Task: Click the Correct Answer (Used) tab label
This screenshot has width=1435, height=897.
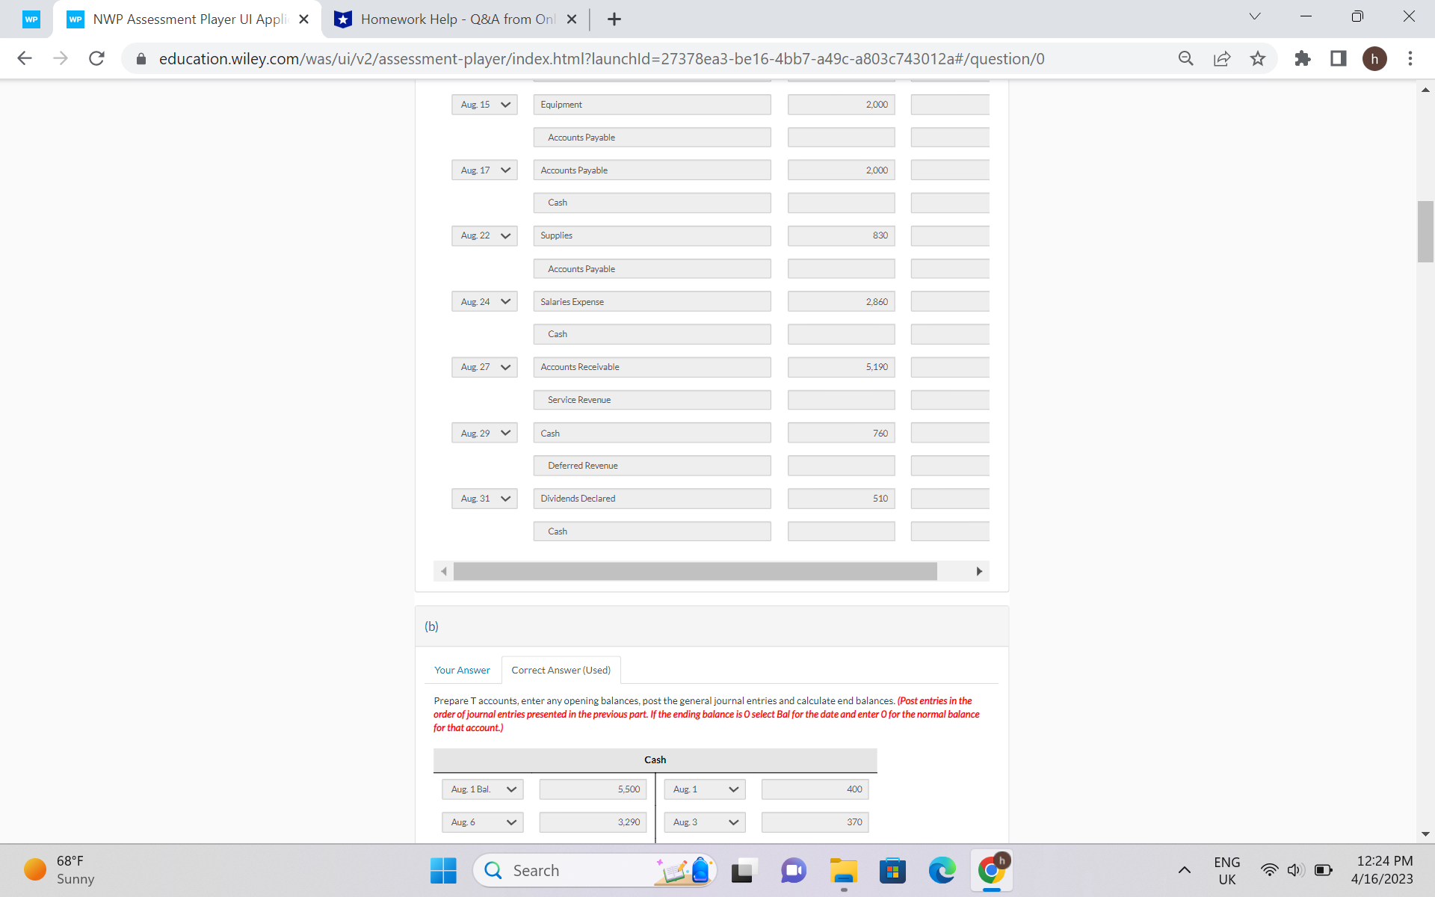Action: pyautogui.click(x=560, y=670)
